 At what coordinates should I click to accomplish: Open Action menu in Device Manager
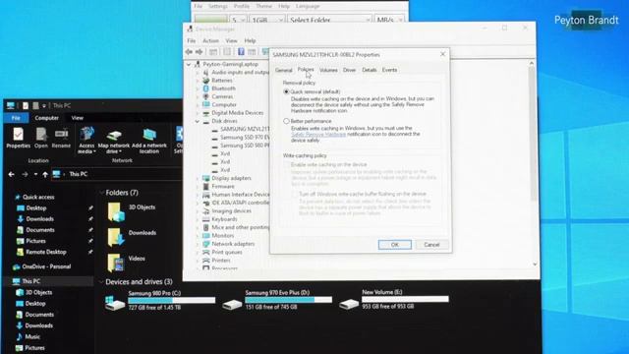point(210,41)
